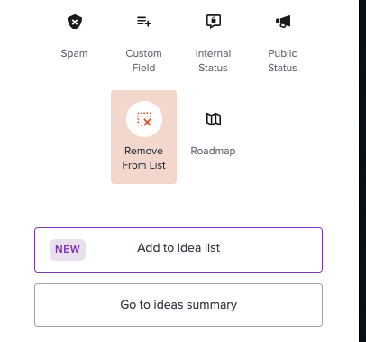Image resolution: width=366 pixels, height=342 pixels.
Task: Click the Remove From List dotted-square icon
Action: (x=144, y=119)
